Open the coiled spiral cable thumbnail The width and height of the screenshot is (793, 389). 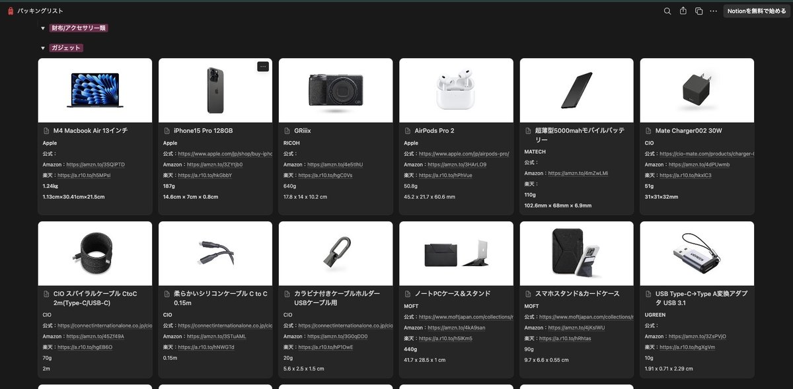[x=95, y=254]
